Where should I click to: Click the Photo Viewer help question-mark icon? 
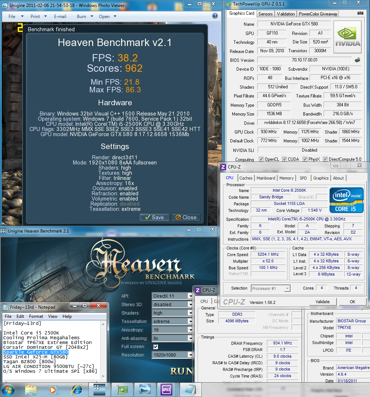pyautogui.click(x=215, y=16)
